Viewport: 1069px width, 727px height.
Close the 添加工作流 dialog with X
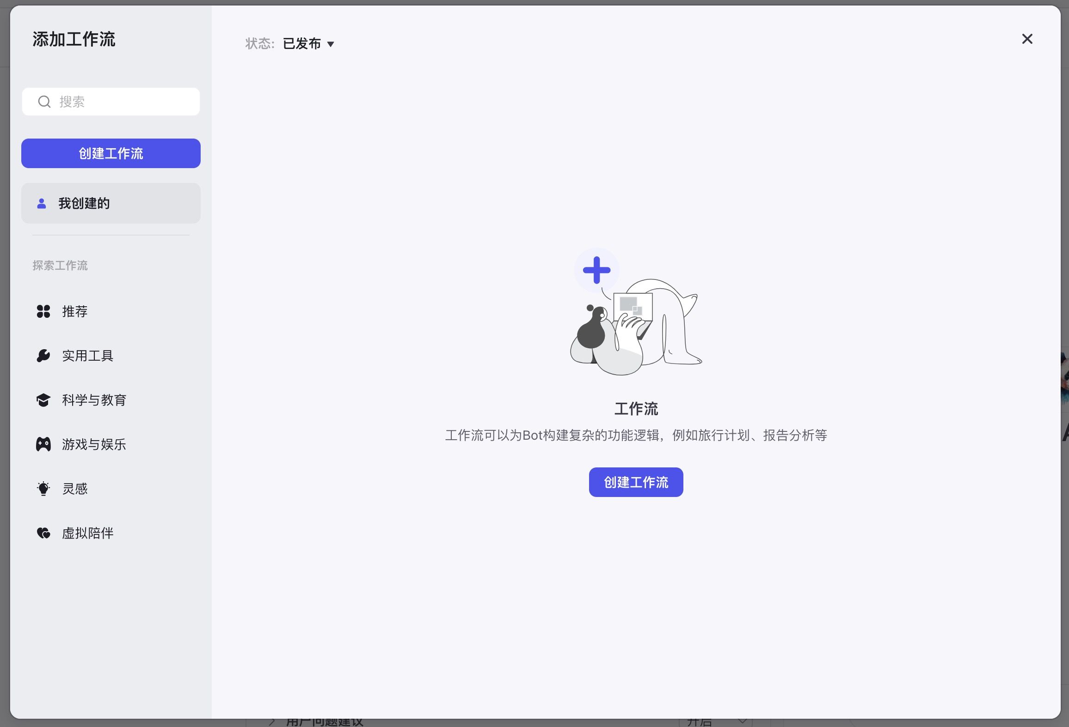coord(1027,39)
